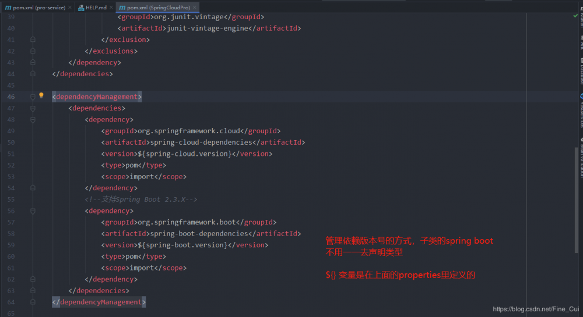583x317 pixels.
Task: Collapse fold marker at line 44 closing dependencies
Action: (33, 74)
